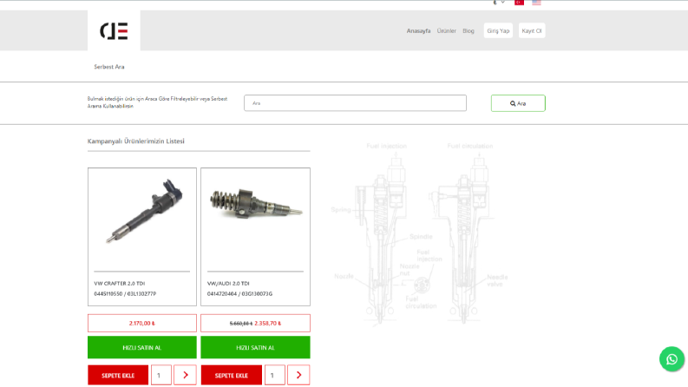
Task: Add VW Crafter to cart with Sepete Ekle
Action: point(118,375)
